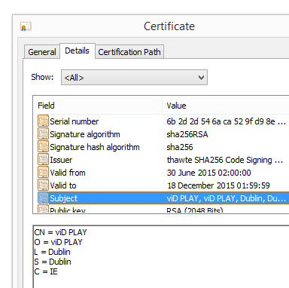
Task: Select the Serial number row
Action: pos(161,121)
